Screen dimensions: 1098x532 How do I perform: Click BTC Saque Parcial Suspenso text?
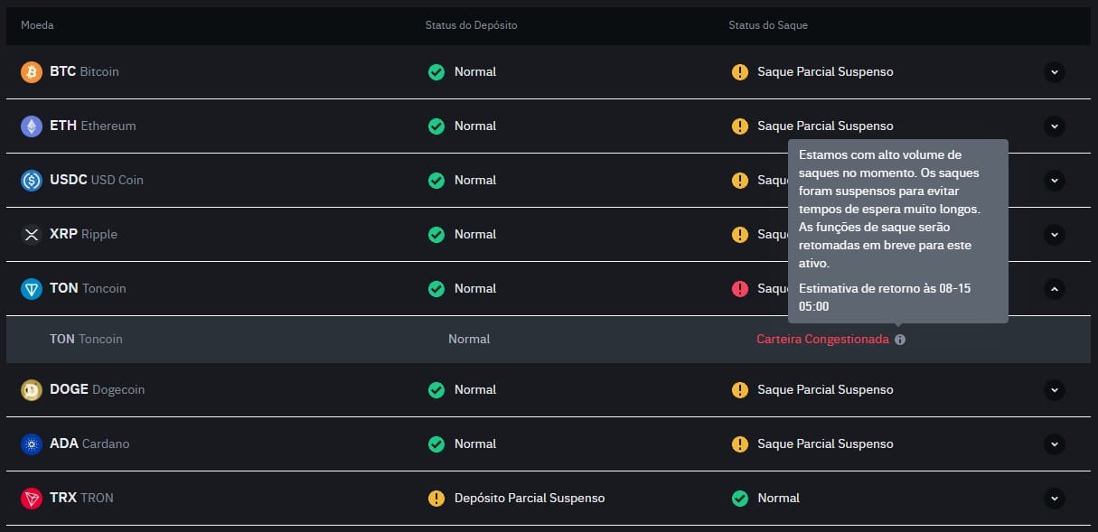coord(825,71)
